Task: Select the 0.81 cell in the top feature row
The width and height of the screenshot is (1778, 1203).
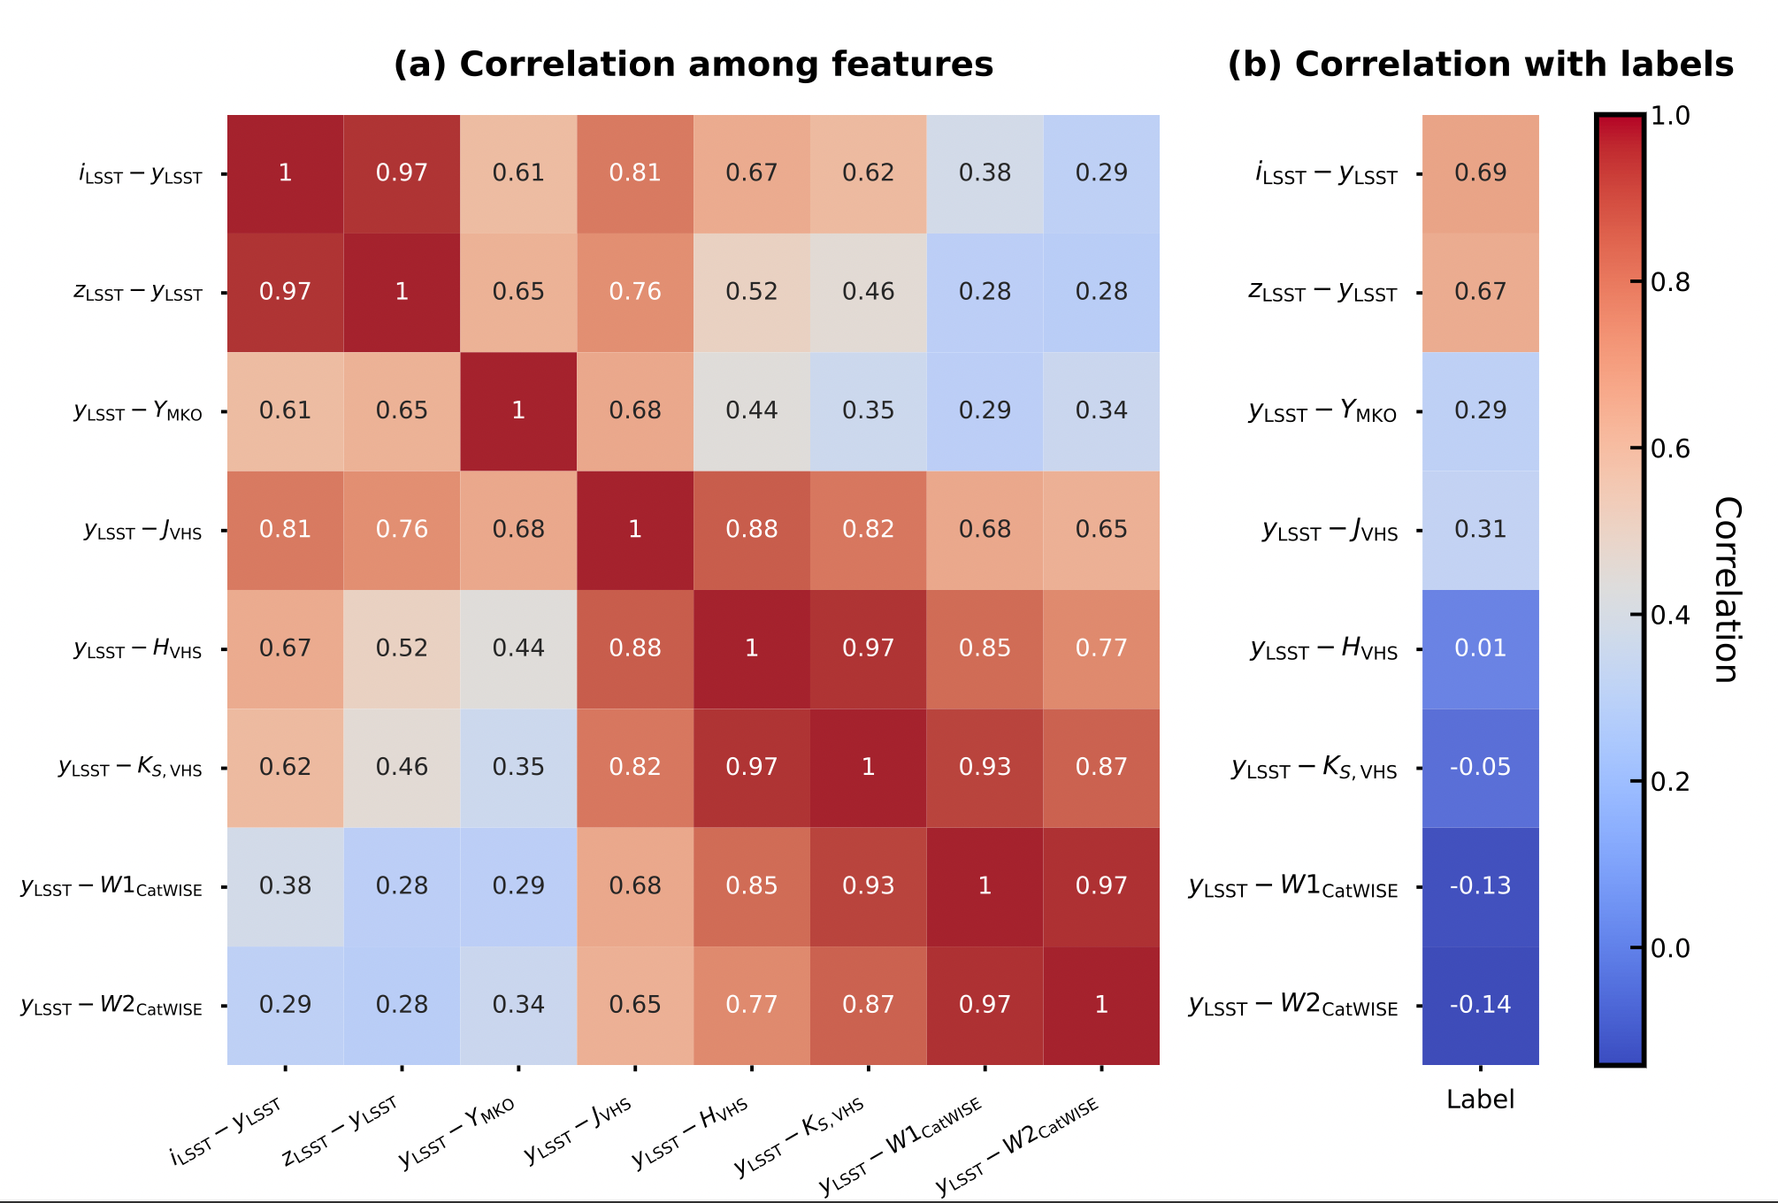Action: click(x=635, y=173)
